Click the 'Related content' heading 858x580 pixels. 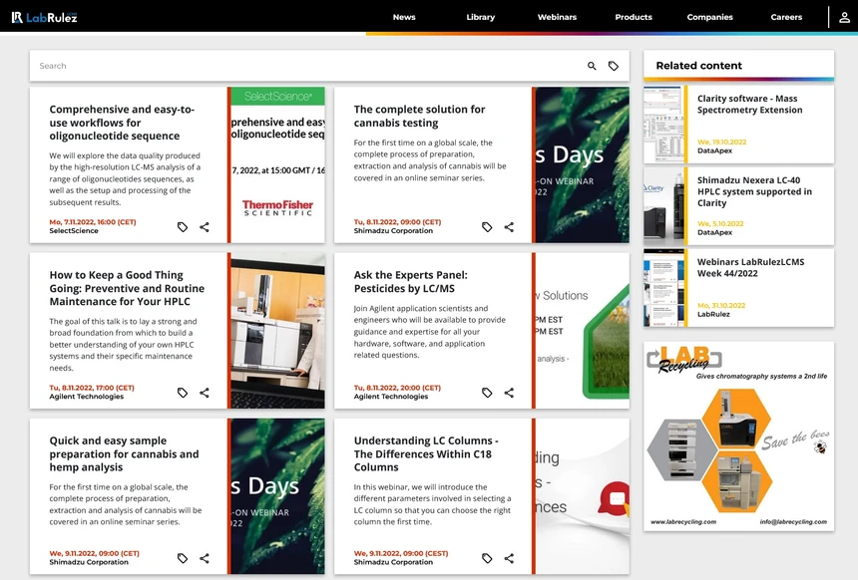698,66
